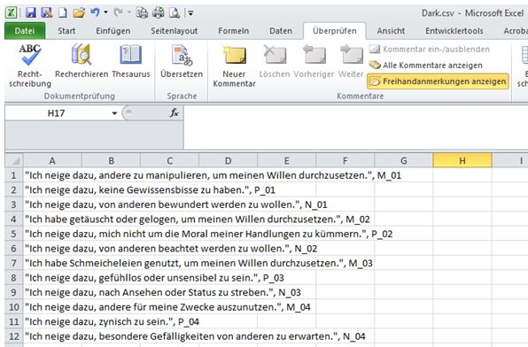Switch to the Ansicht tab
528x347 pixels.
tap(391, 31)
